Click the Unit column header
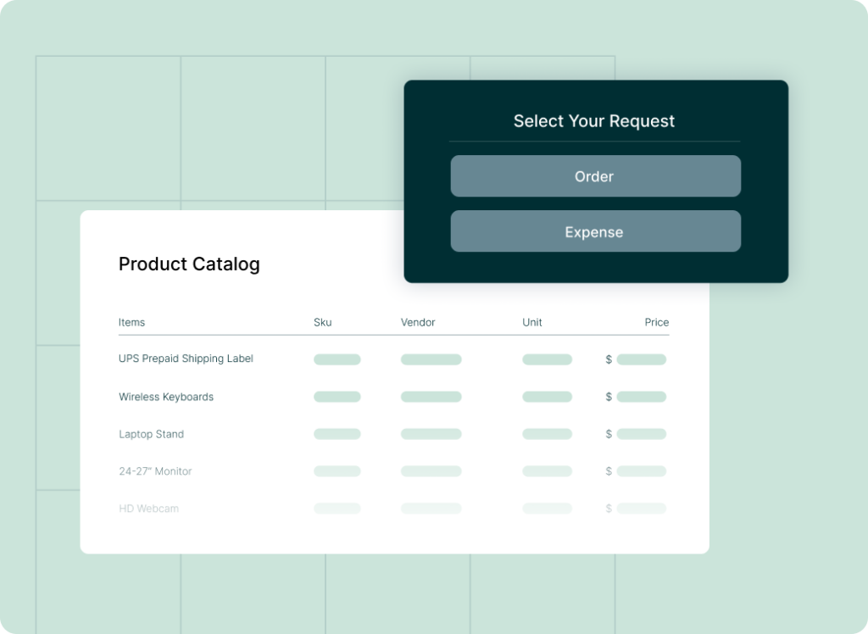Viewport: 868px width, 634px height. pyautogui.click(x=531, y=322)
